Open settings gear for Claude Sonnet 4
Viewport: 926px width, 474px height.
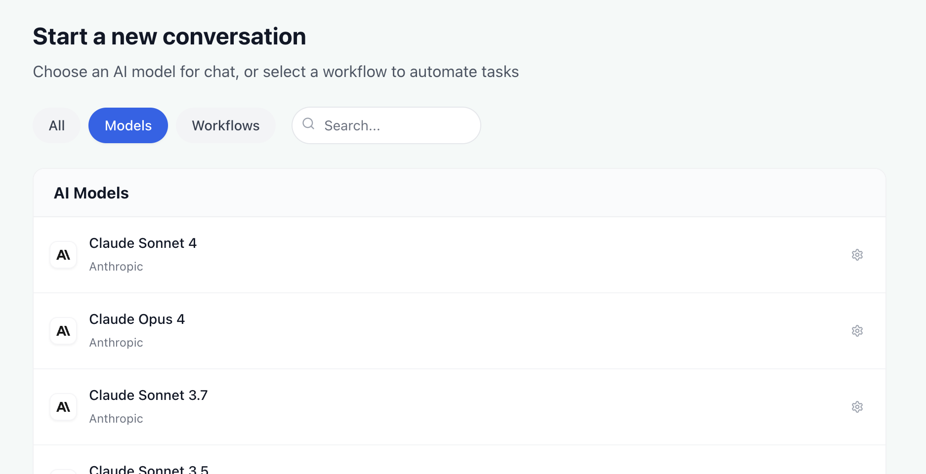tap(857, 255)
